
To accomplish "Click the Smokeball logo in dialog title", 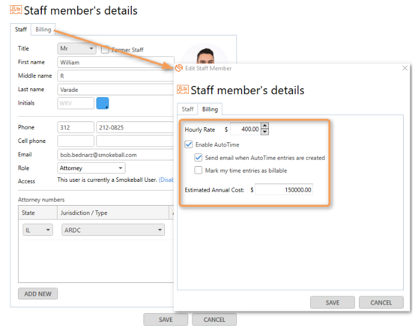I will pos(179,68).
